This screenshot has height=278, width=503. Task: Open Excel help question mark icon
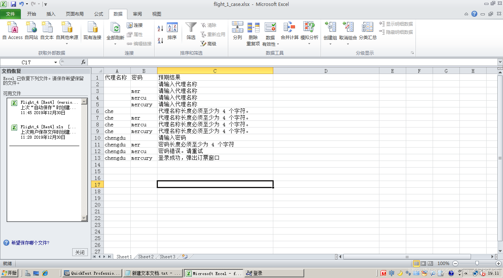tap(474, 14)
